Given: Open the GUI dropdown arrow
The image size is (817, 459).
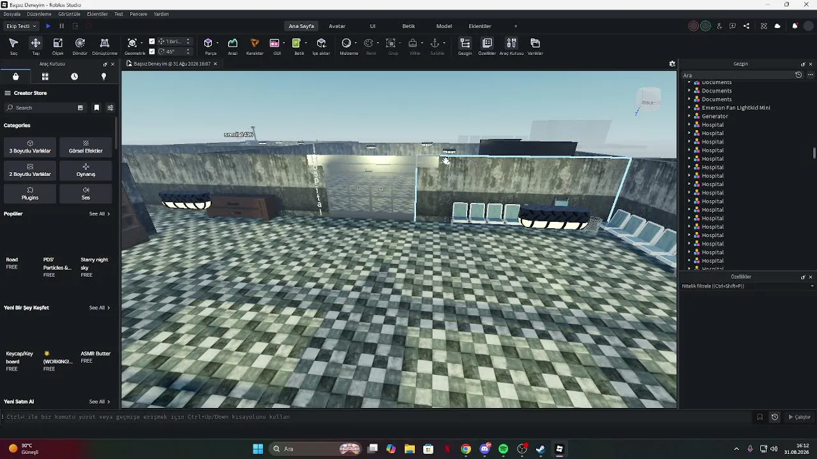Looking at the screenshot, I should coord(285,43).
